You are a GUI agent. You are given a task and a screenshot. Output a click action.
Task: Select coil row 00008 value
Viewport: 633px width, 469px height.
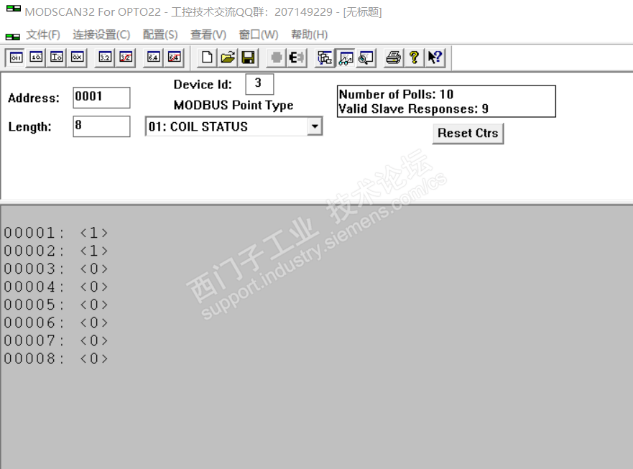94,358
